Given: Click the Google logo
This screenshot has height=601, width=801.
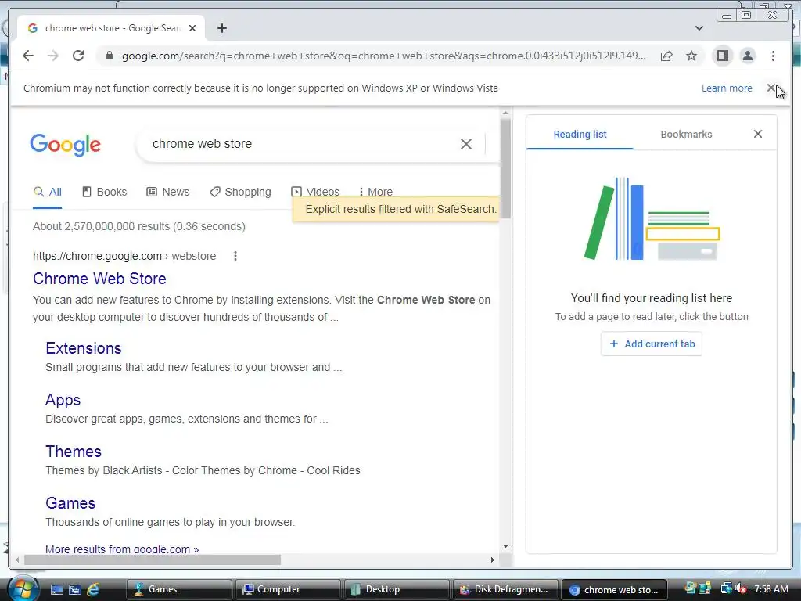Looking at the screenshot, I should coord(66,145).
